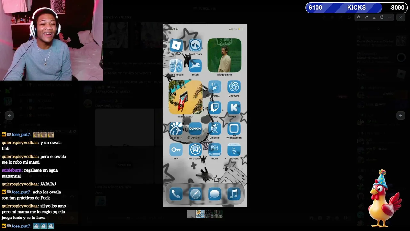Forward the image using the curved arrow
Image resolution: width=410 pixels, height=231 pixels.
tap(366, 17)
